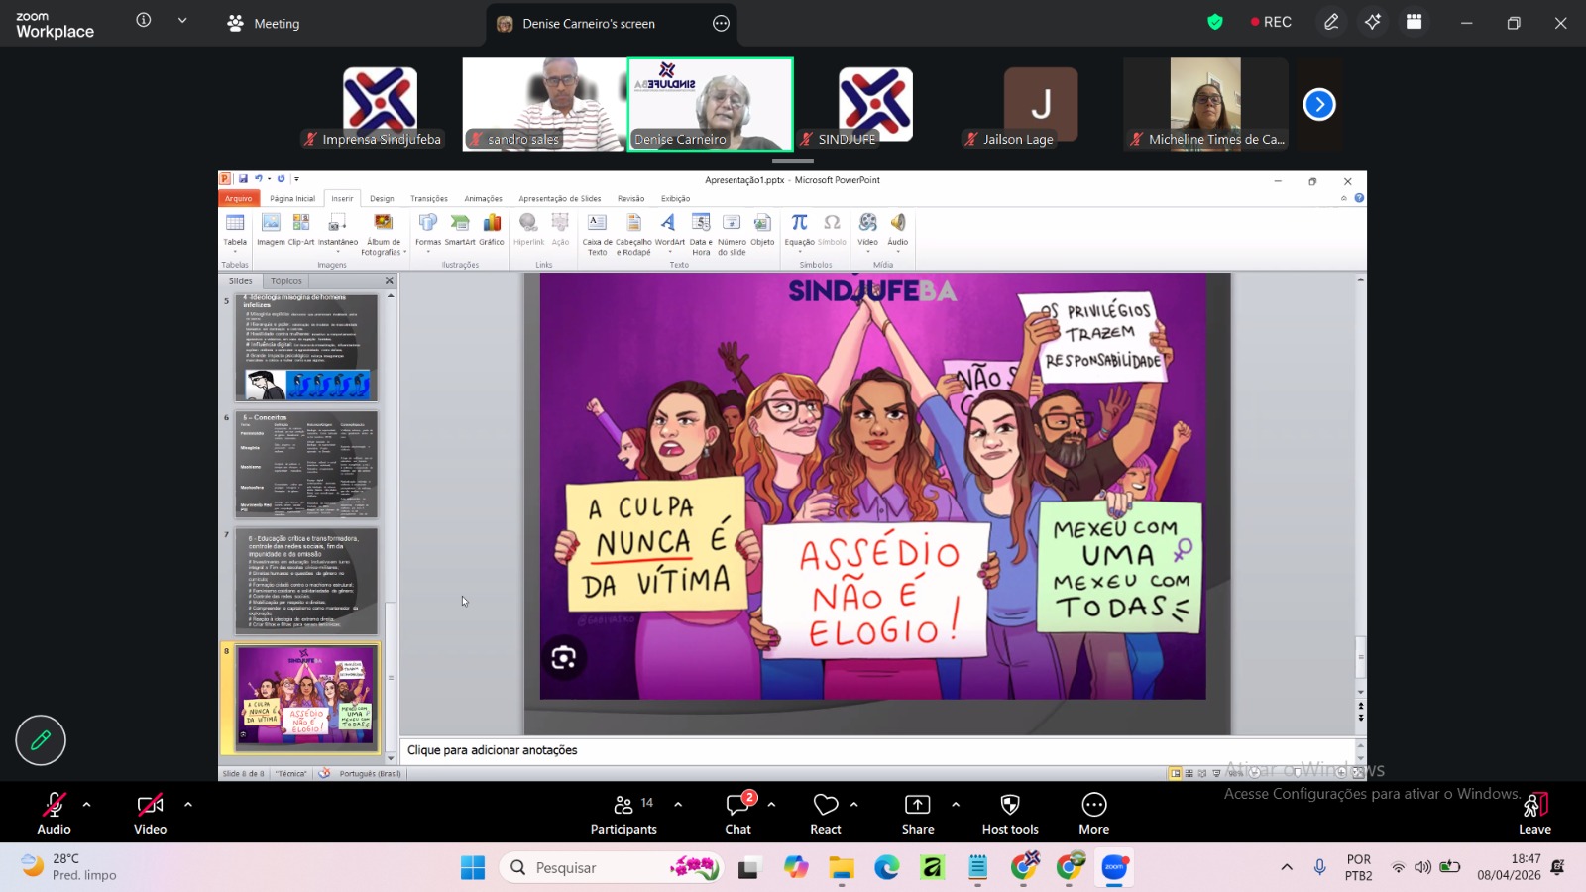The width and height of the screenshot is (1586, 892).
Task: Toggle the green annotation pencil circle
Action: [41, 740]
